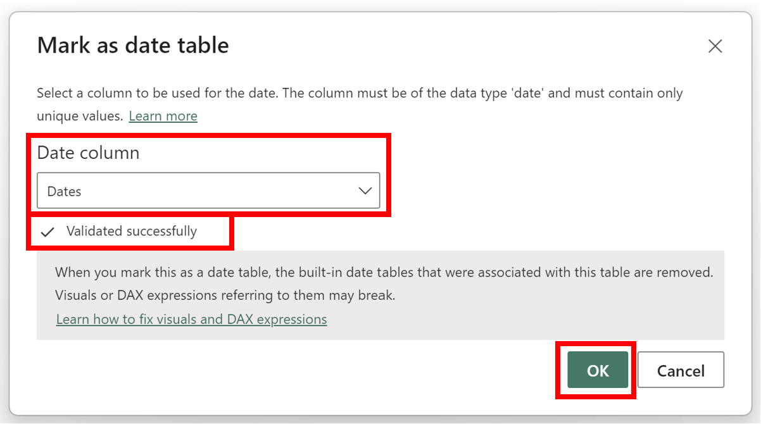The image size is (761, 424).
Task: Click the gray warning panel
Action: (380, 295)
